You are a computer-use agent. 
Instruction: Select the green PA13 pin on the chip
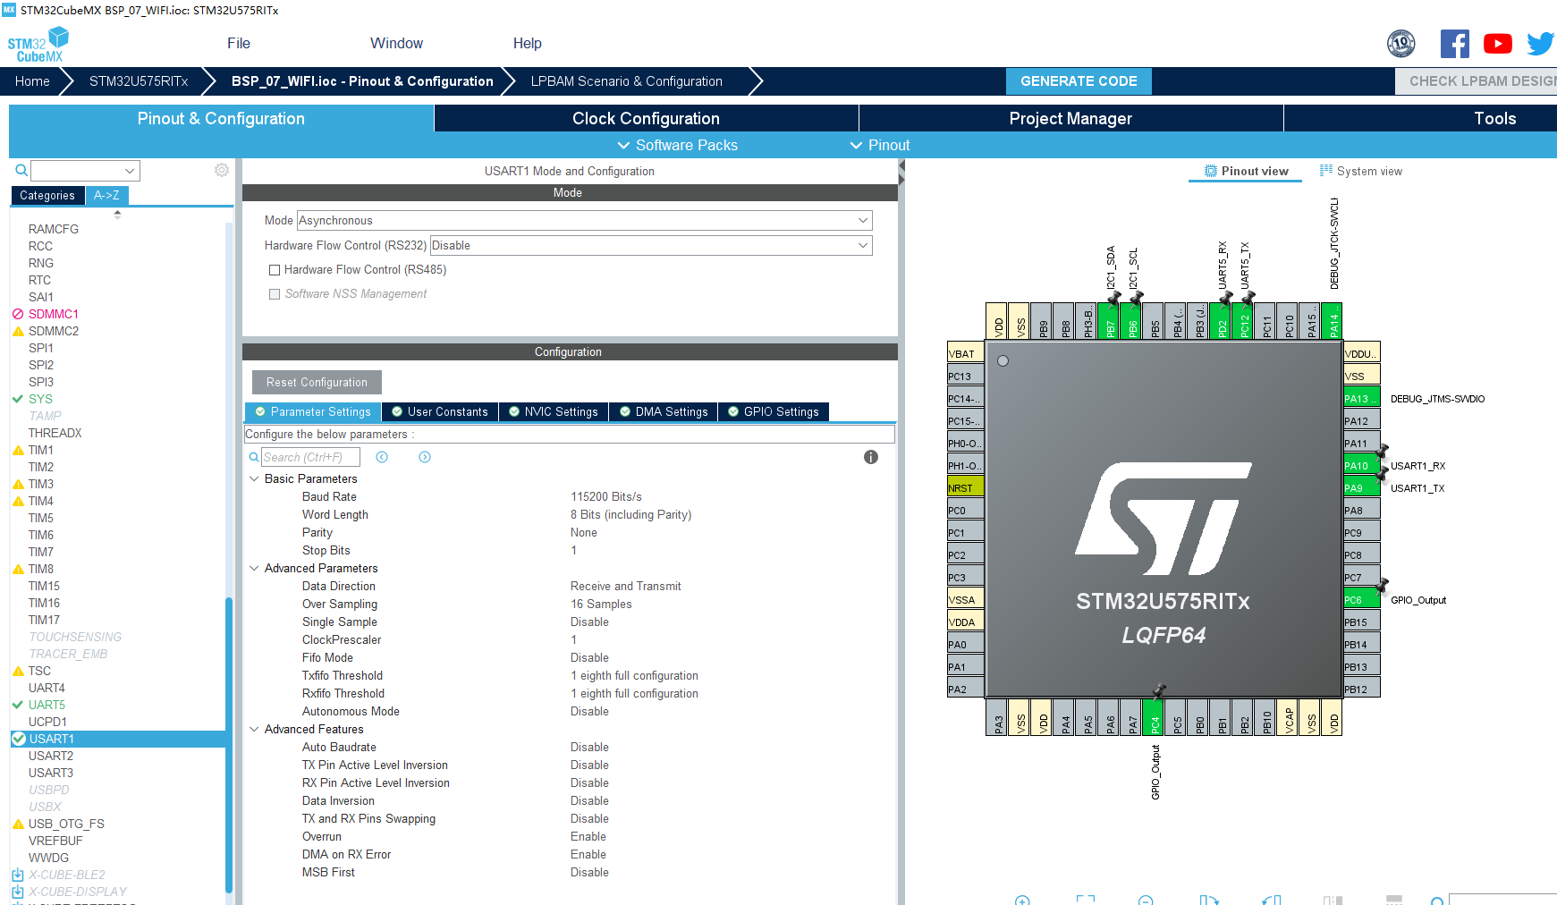(x=1361, y=398)
